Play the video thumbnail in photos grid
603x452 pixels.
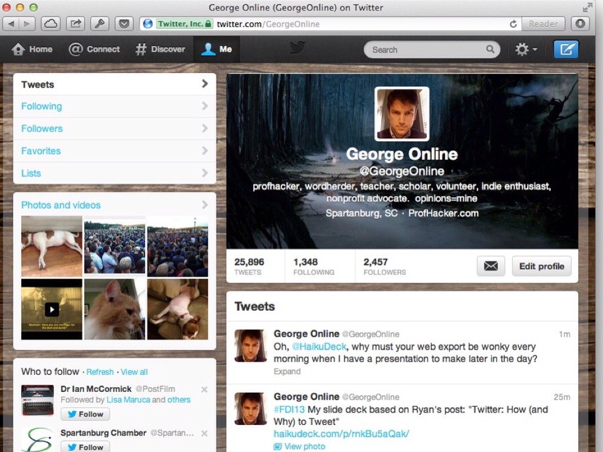52,309
